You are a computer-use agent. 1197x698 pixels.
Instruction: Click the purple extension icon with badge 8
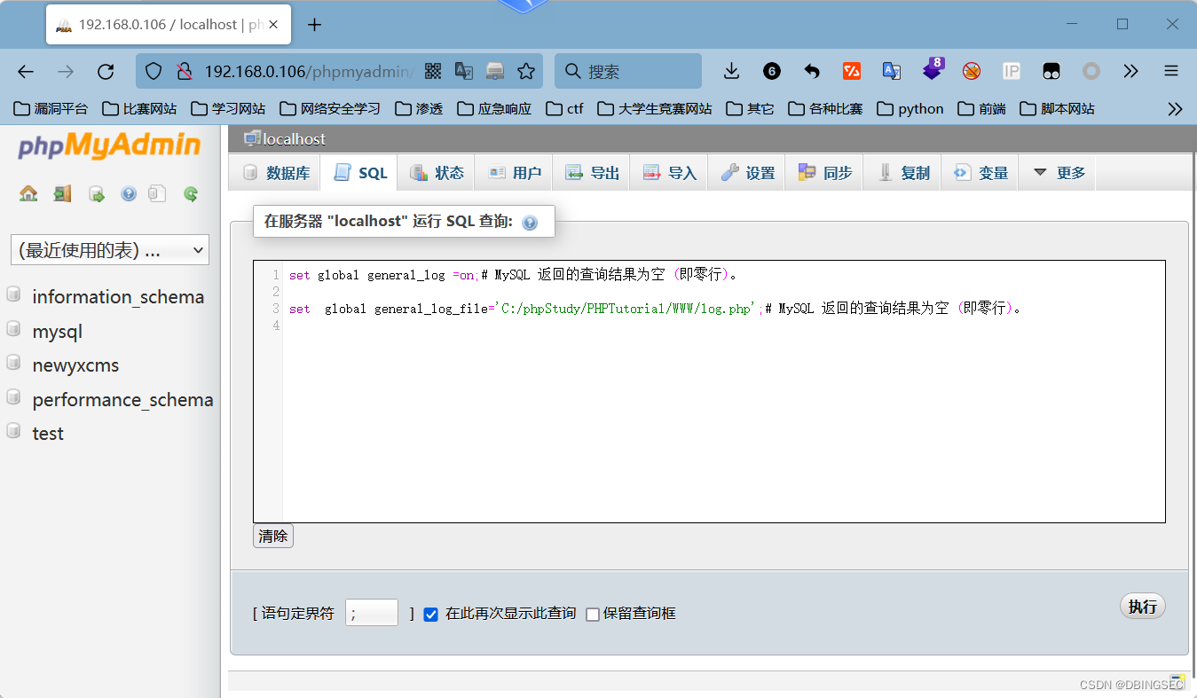point(933,69)
